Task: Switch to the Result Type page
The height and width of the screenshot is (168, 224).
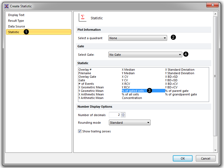Action: (16, 21)
